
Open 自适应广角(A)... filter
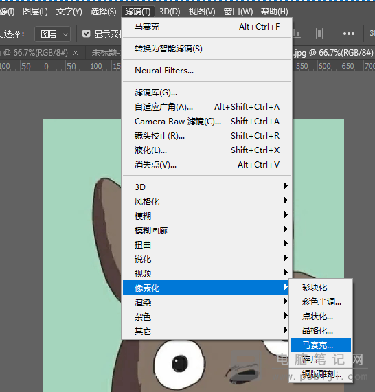[207, 107]
